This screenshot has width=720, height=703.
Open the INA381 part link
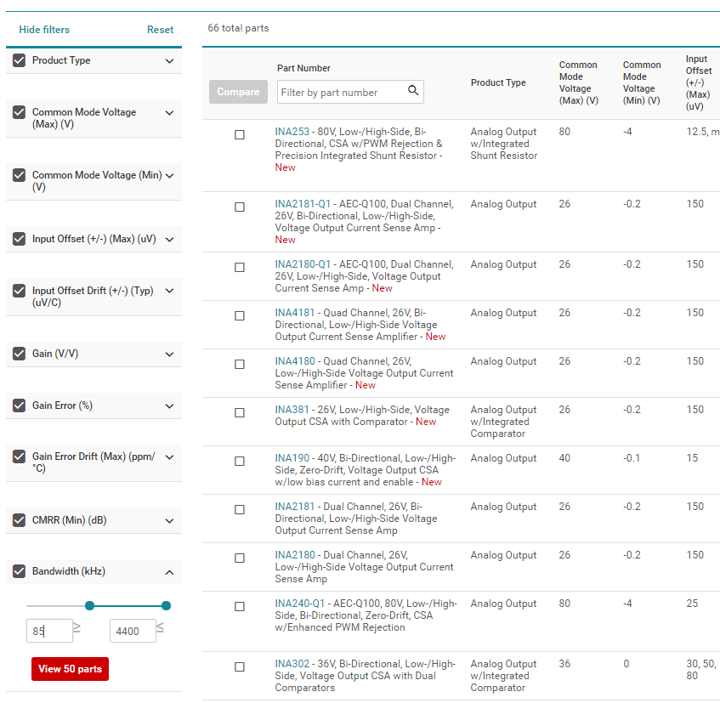click(292, 410)
